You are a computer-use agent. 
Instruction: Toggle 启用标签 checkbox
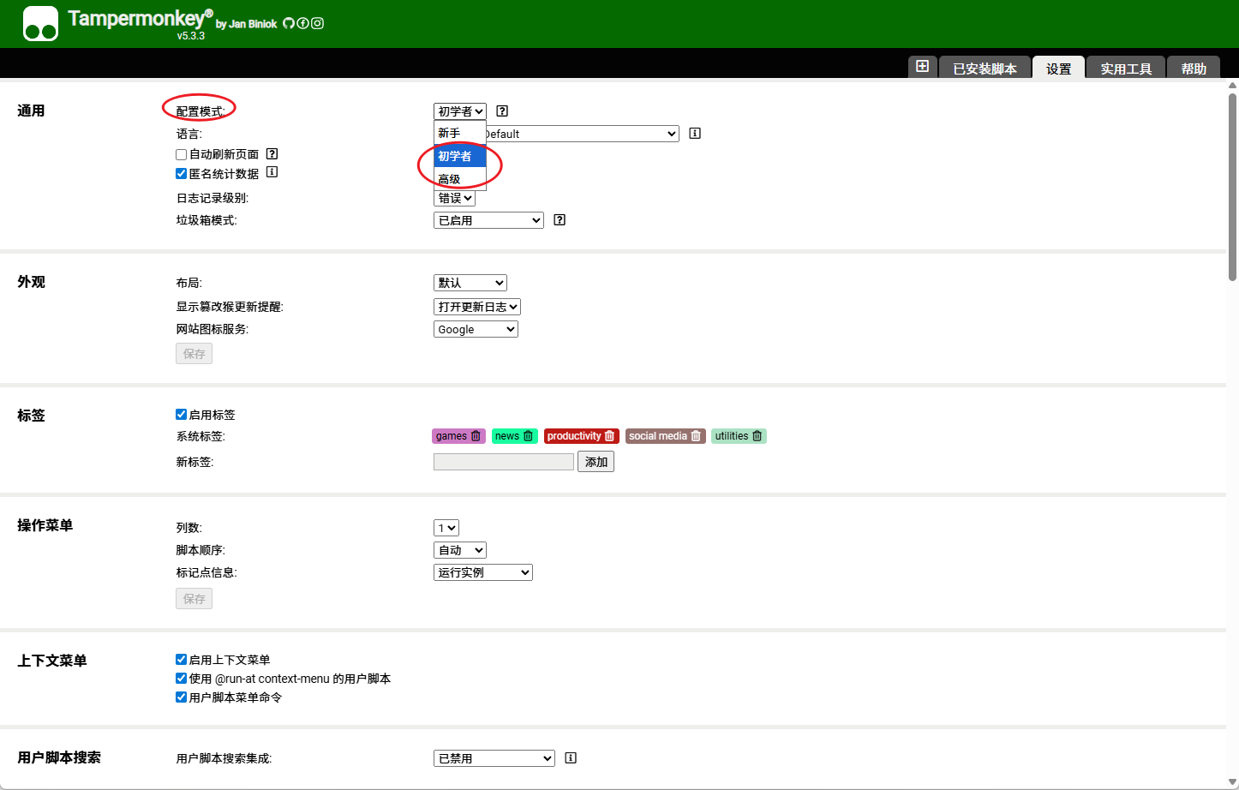(x=182, y=414)
